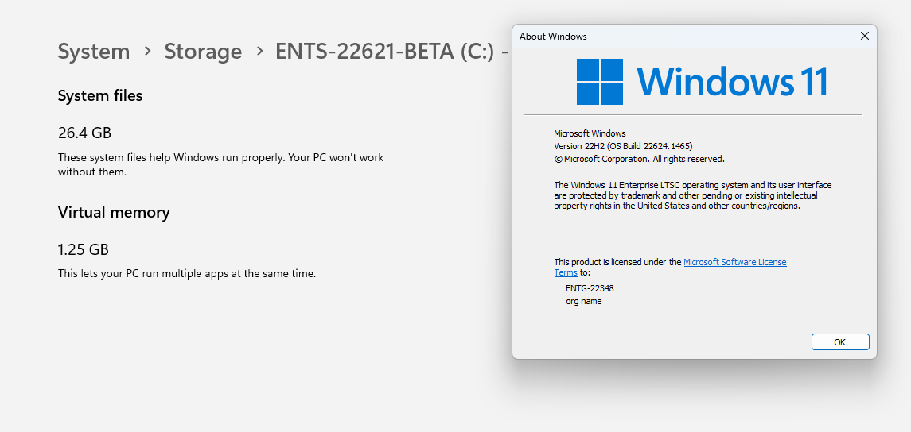Click the 26.4 GB size value
Screen dimensions: 911x432
84,133
